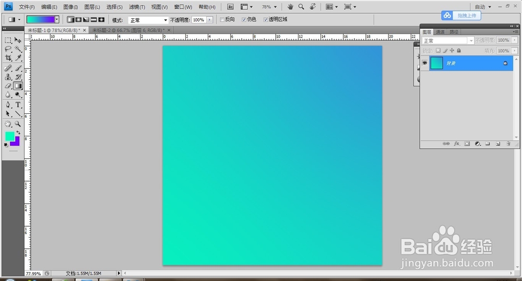Open the options bar 不透明度 opacity slider arrow
522x281 pixels.
[x=209, y=20]
